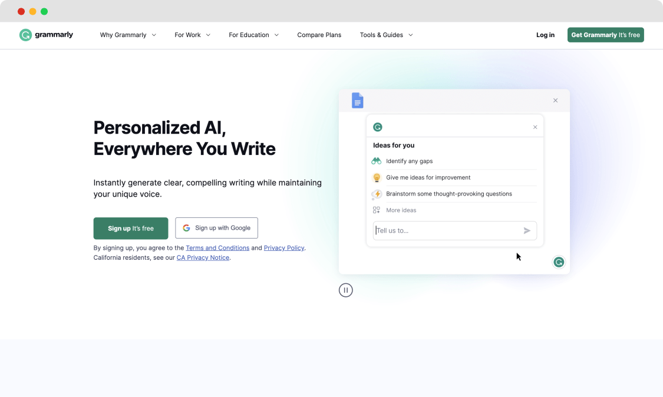
Task: Expand the Why Grammarly menu chevron
Action: tap(154, 35)
